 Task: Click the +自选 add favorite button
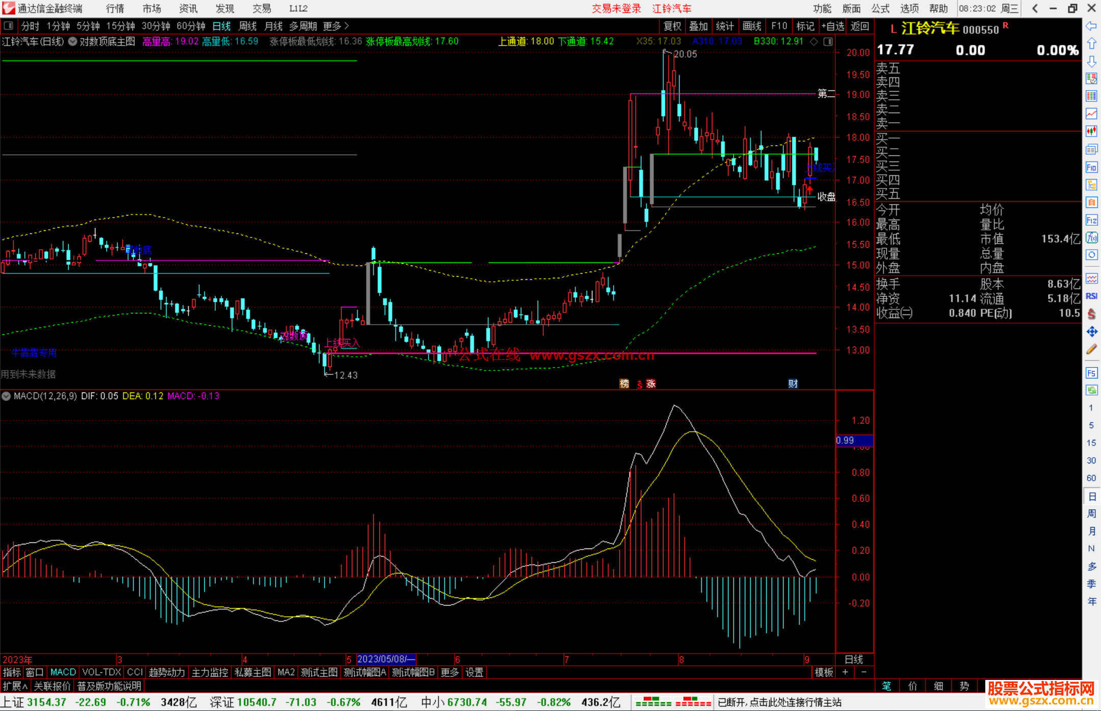point(832,26)
